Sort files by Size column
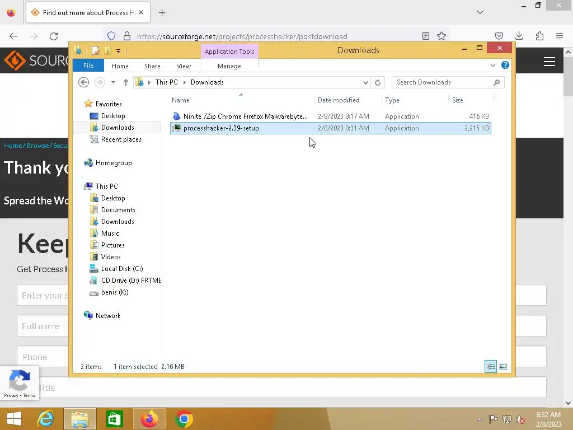 470,100
